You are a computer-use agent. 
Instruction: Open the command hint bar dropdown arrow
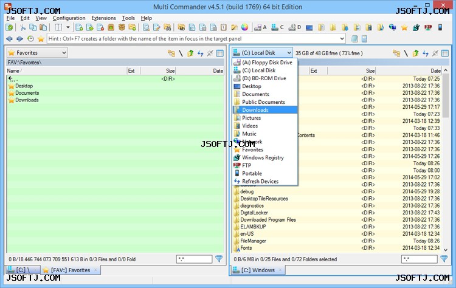(342, 39)
